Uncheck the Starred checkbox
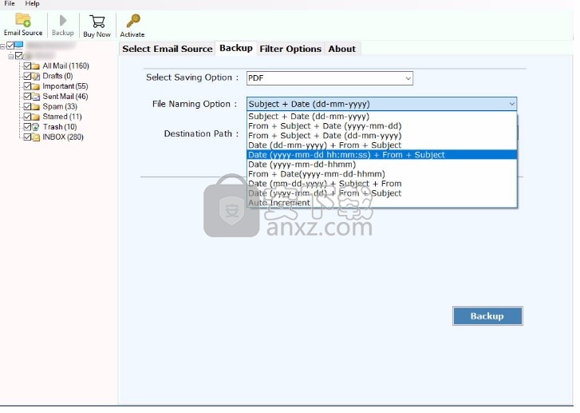The image size is (580, 413). [27, 117]
